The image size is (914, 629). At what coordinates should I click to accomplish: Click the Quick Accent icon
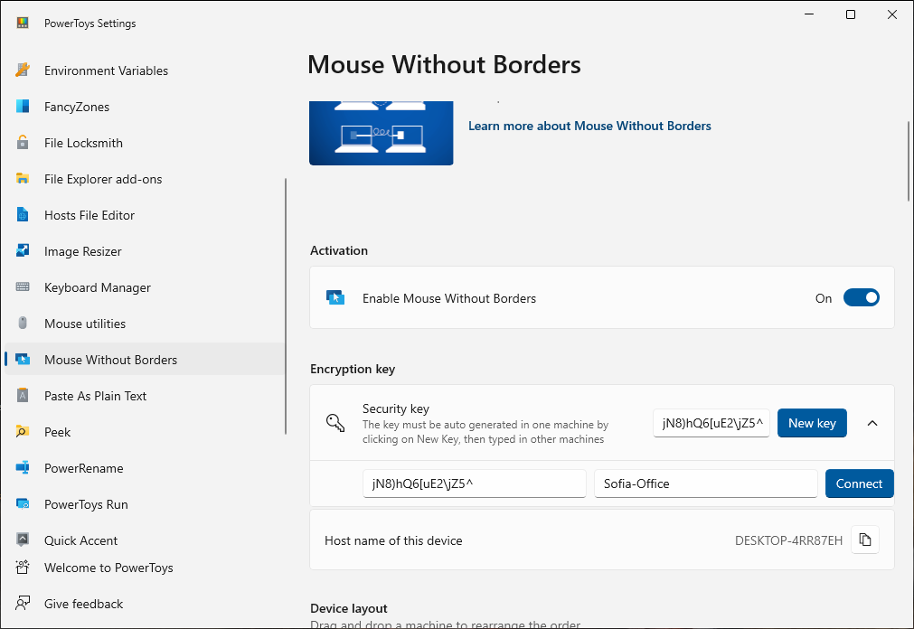coord(24,540)
